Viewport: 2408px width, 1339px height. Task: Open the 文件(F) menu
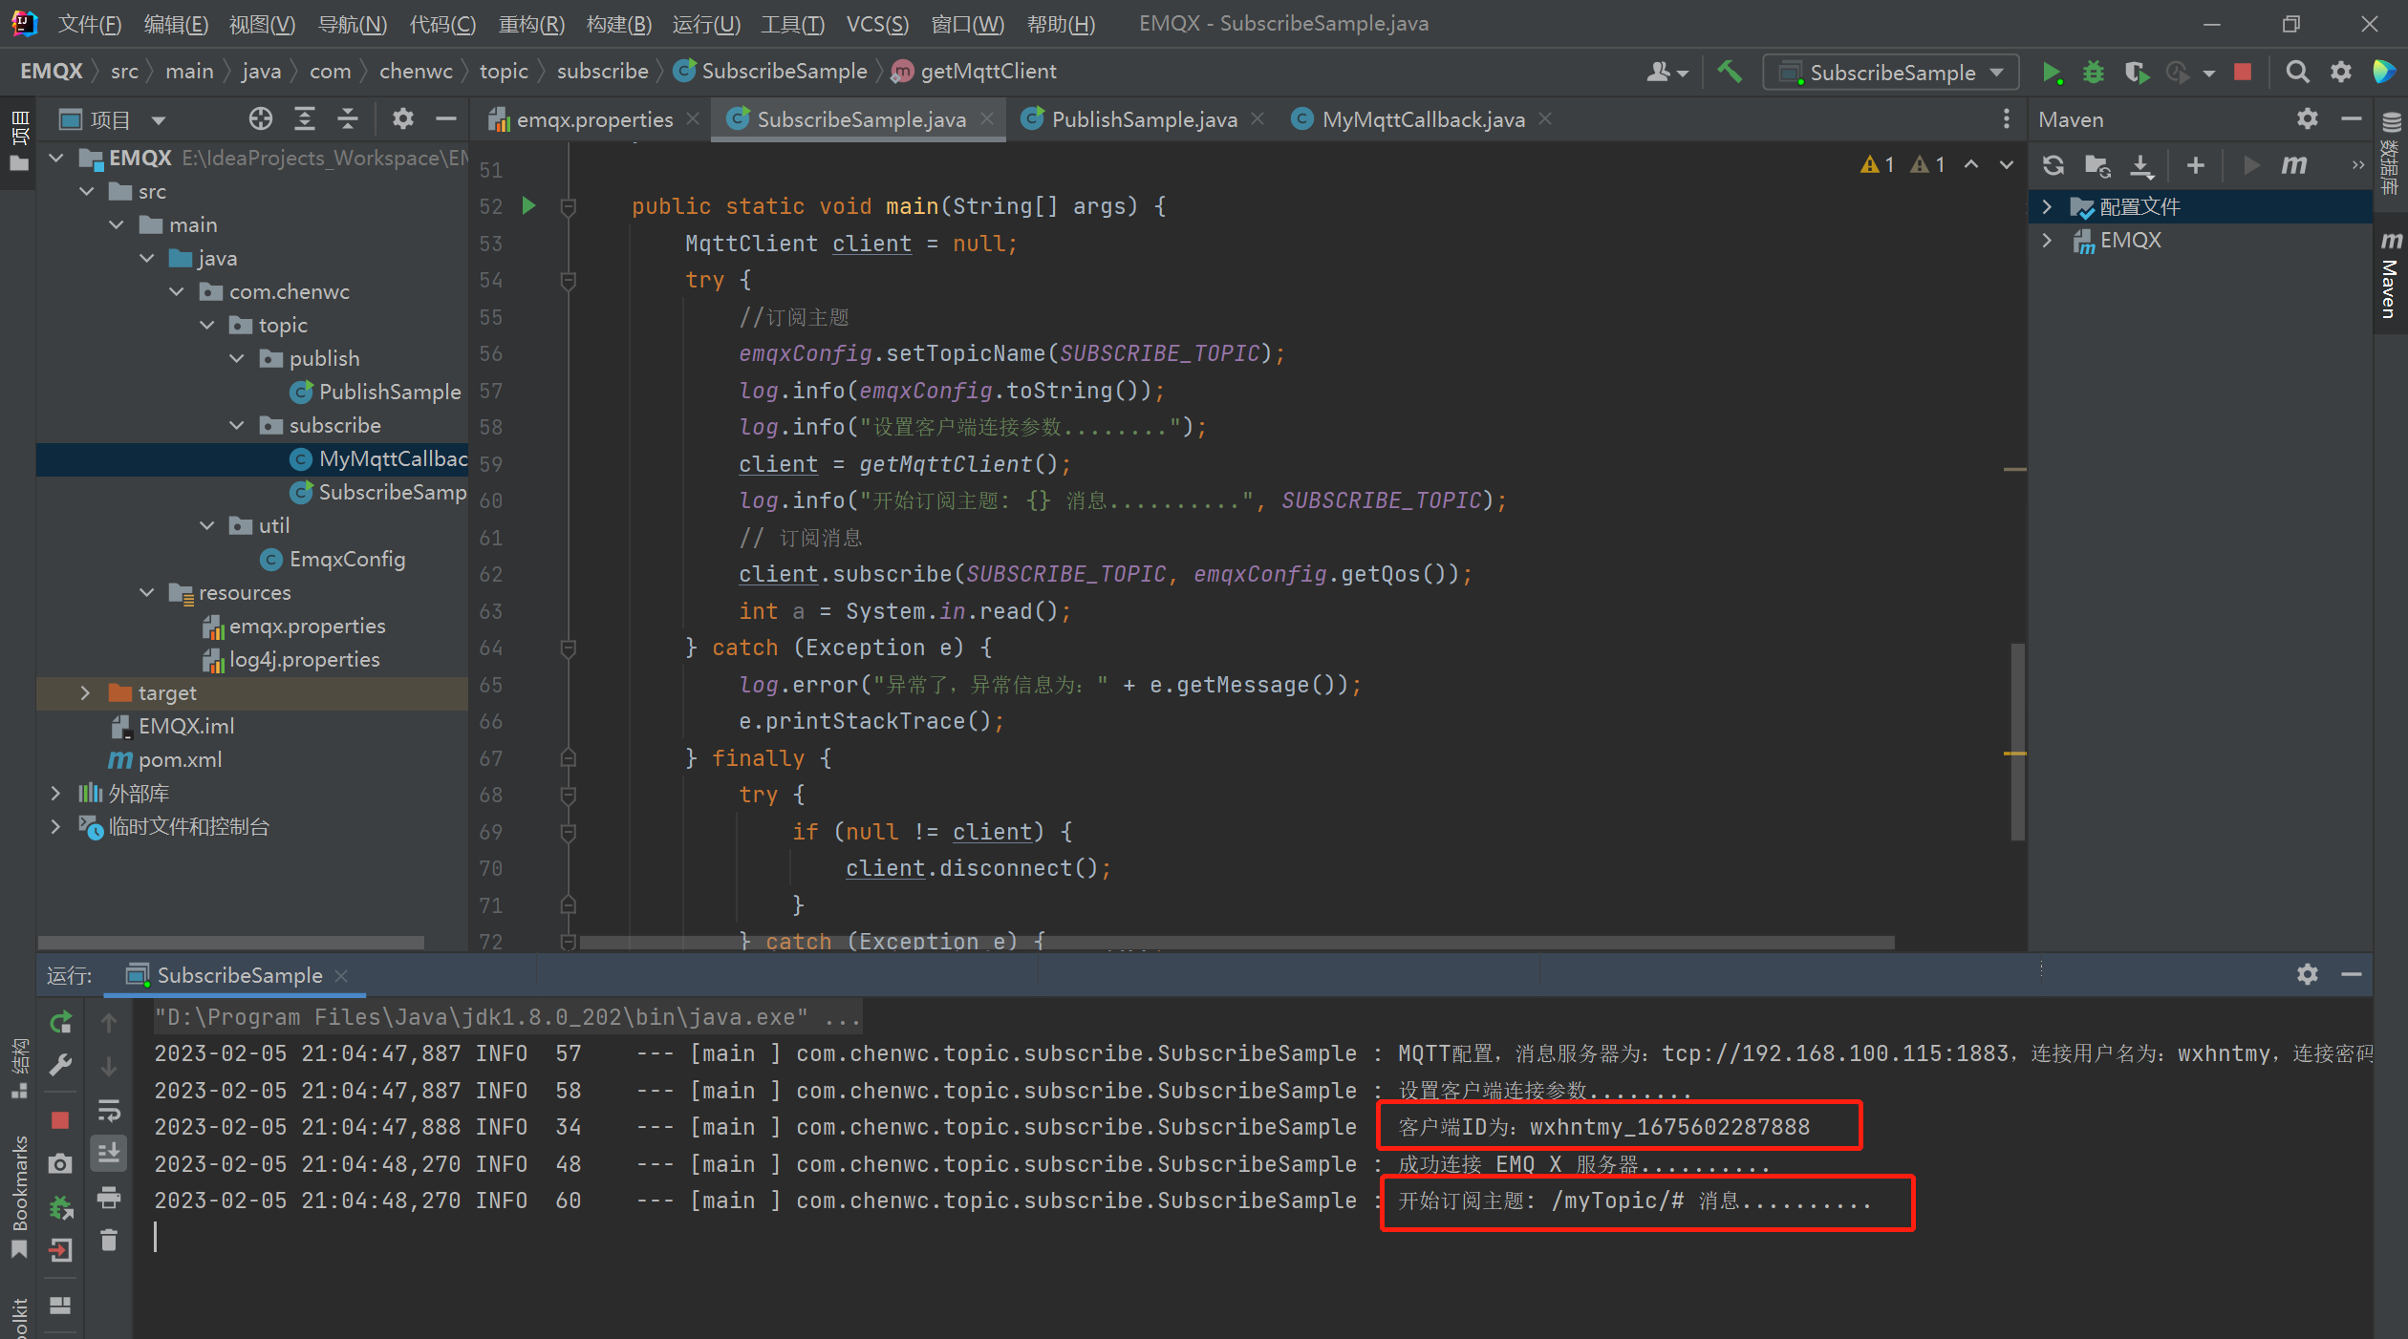[x=89, y=24]
